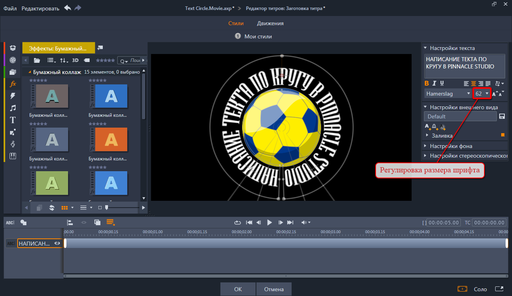This screenshot has height=296, width=512.
Task: Open the treble clef ScoreFitter category
Action: (x=13, y=144)
